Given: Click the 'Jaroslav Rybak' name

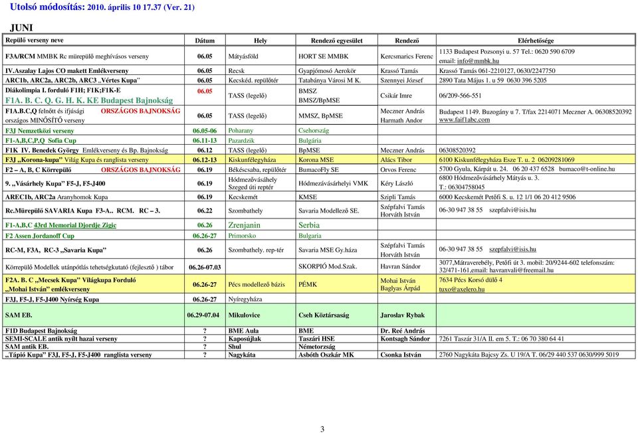Looking at the screenshot, I should pyautogui.click(x=403, y=315).
